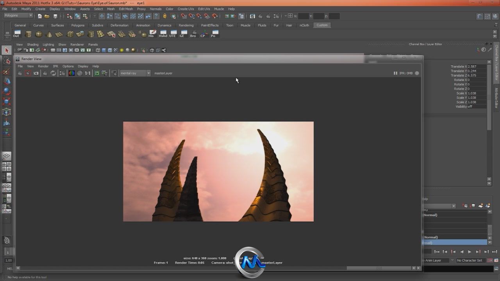Click New scene icon in status line
Viewport: 500px width, 281px height.
39,16
